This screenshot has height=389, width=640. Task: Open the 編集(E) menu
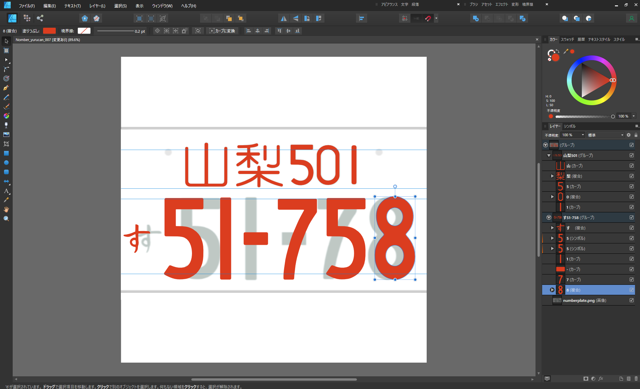click(49, 6)
